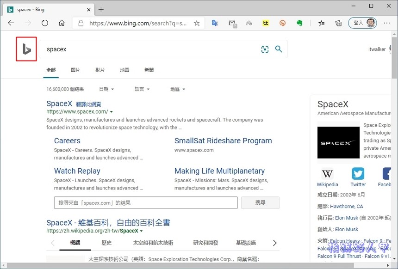Click the 搜尋 site search button
The image size is (398, 269).
point(260,203)
